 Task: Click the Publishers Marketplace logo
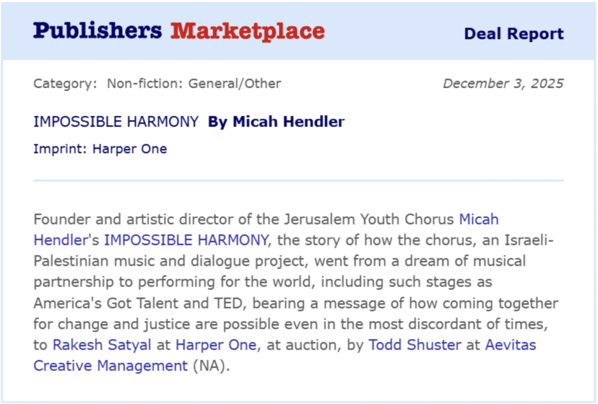[x=178, y=31]
